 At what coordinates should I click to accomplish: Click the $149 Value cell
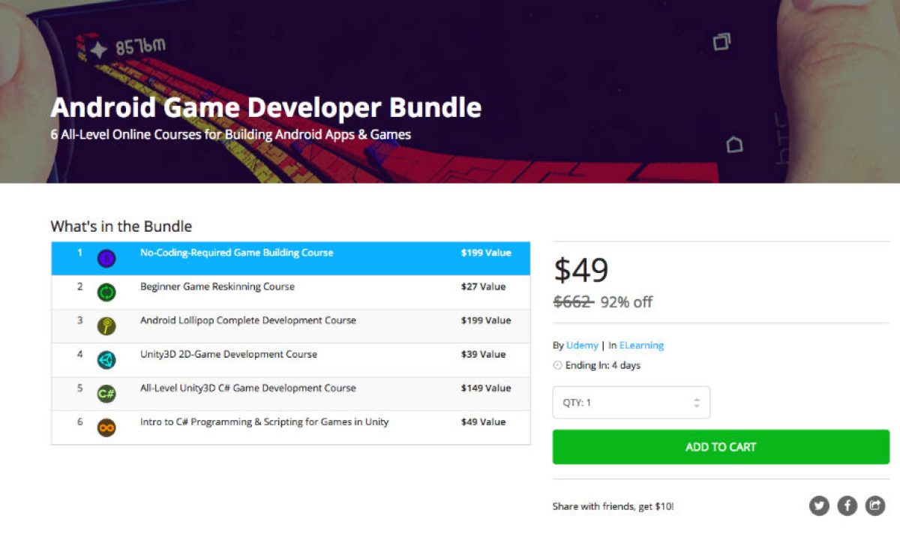coord(486,388)
